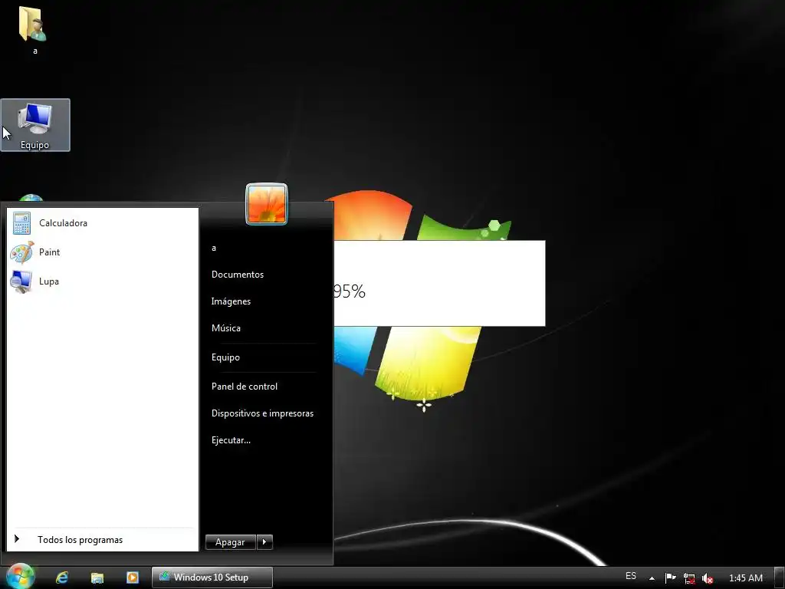The width and height of the screenshot is (785, 589).
Task: Open the clock showing 1:45 AM
Action: tap(745, 578)
